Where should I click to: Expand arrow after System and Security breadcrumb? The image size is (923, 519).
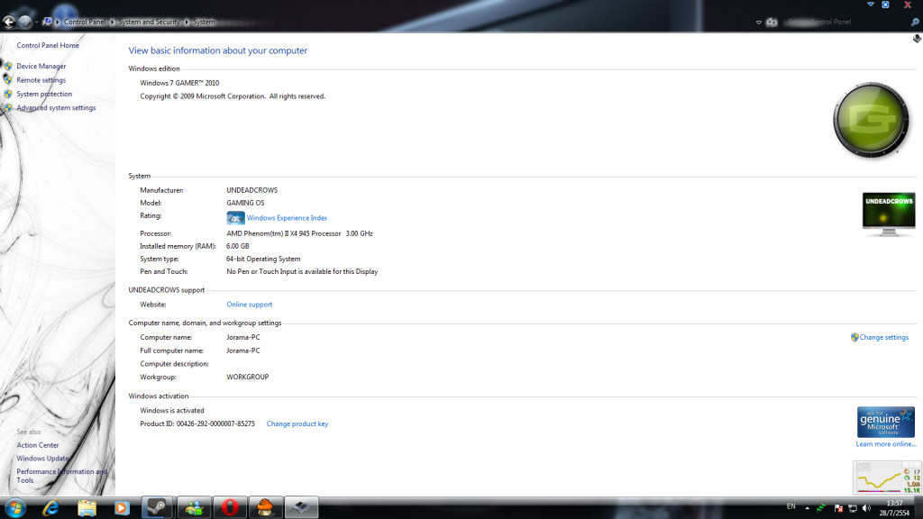tap(187, 22)
